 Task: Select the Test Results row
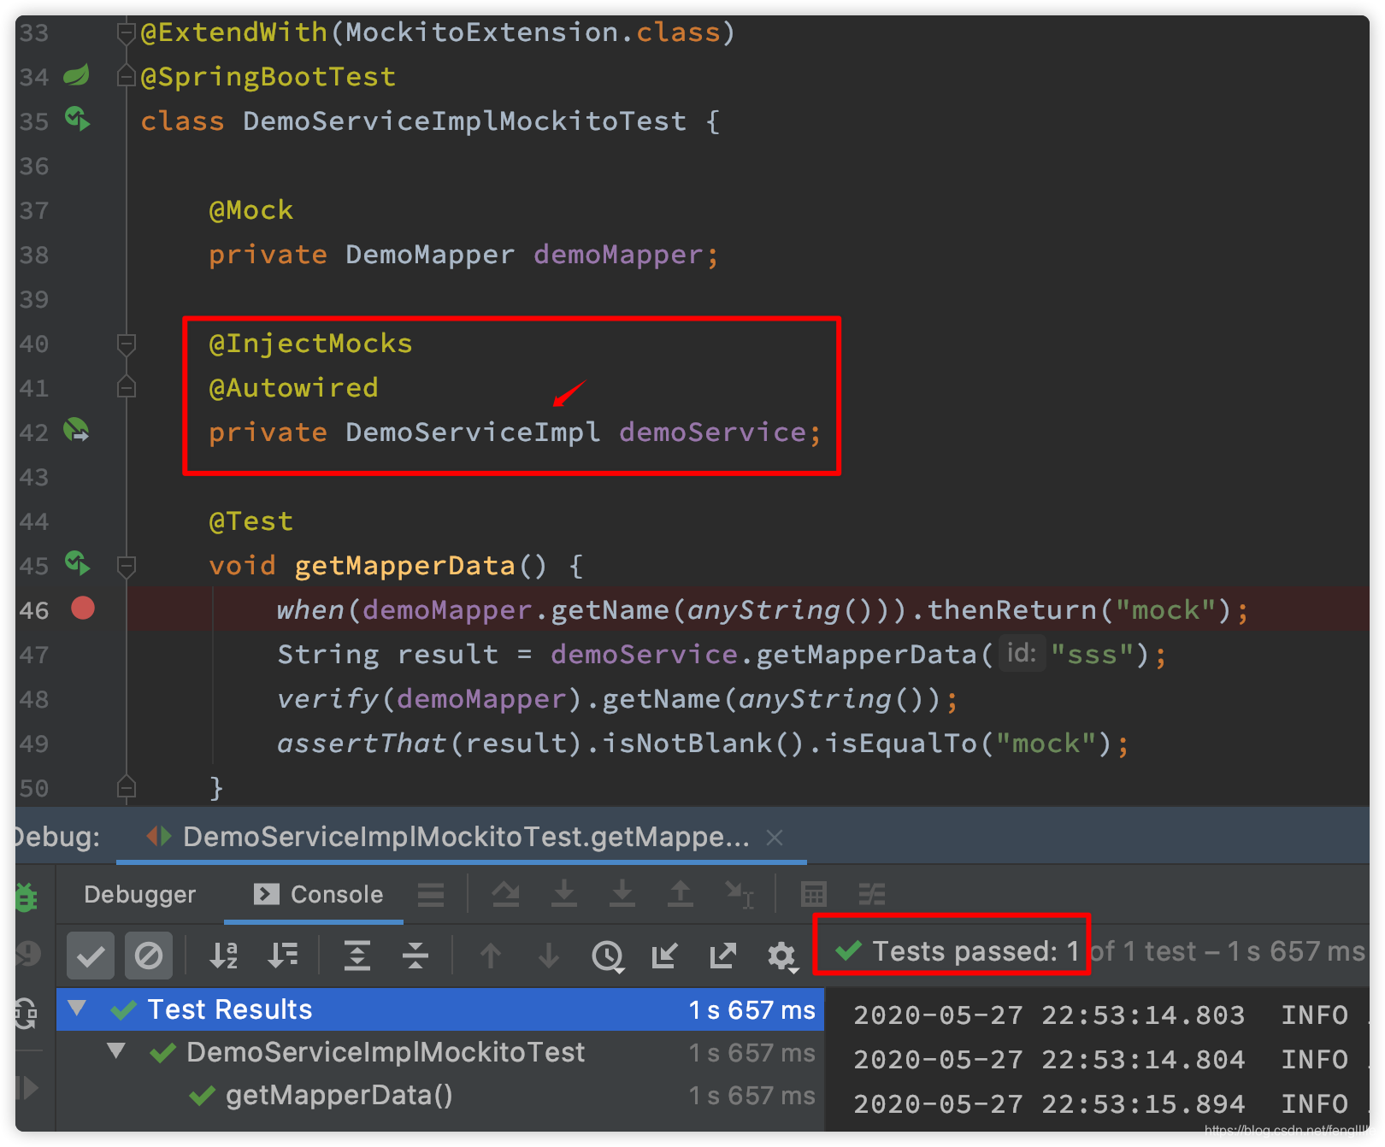[x=440, y=1009]
